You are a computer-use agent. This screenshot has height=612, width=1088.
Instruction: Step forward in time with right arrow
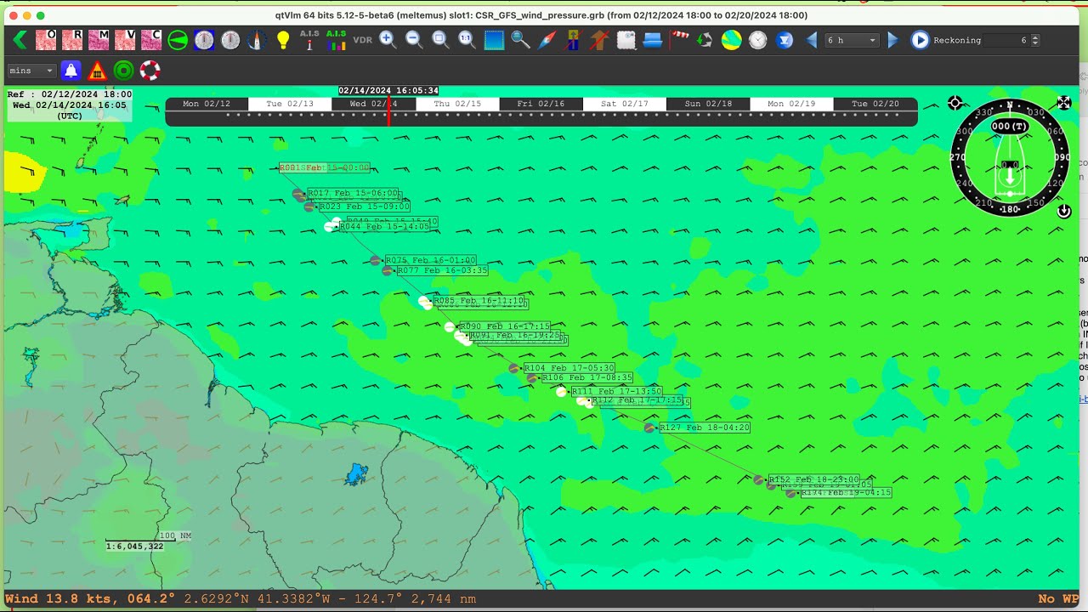[892, 40]
